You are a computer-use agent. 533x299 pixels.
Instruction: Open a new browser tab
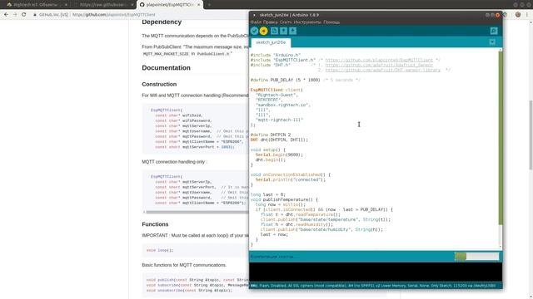[x=209, y=5]
